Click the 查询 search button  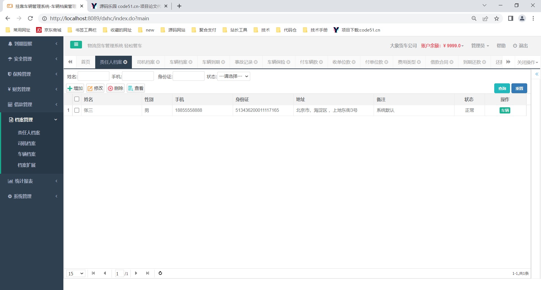click(502, 88)
